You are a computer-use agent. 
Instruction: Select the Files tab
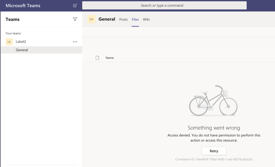[x=135, y=20]
